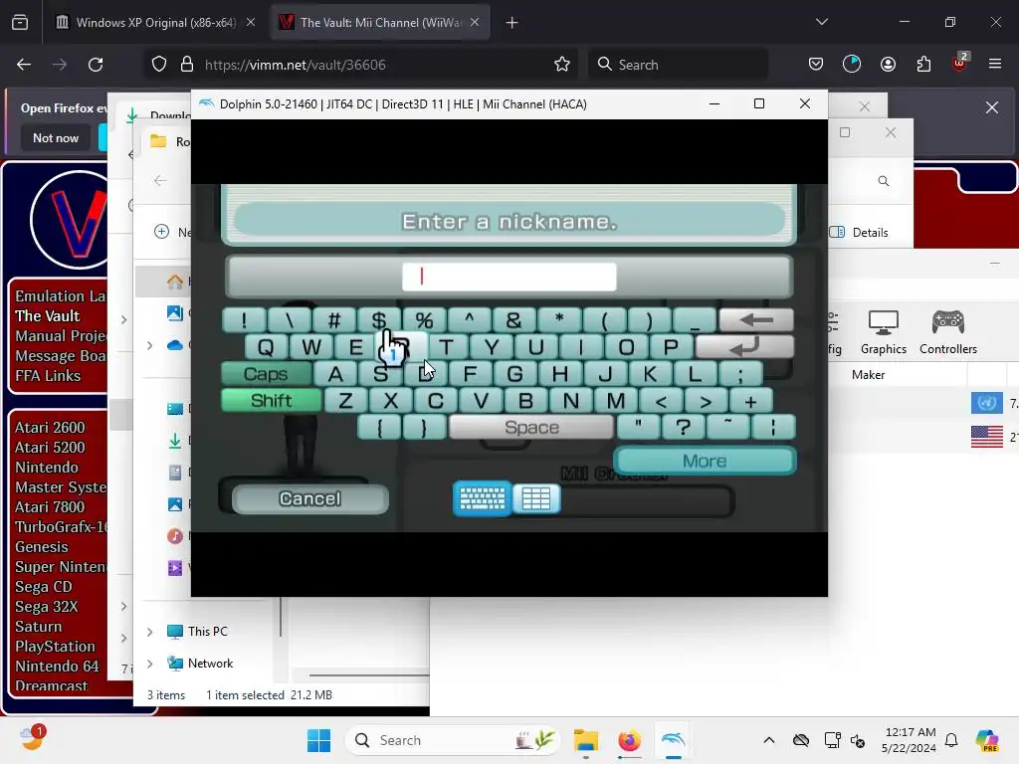Tap the W key
Viewport: 1019px width, 764px height.
point(310,347)
